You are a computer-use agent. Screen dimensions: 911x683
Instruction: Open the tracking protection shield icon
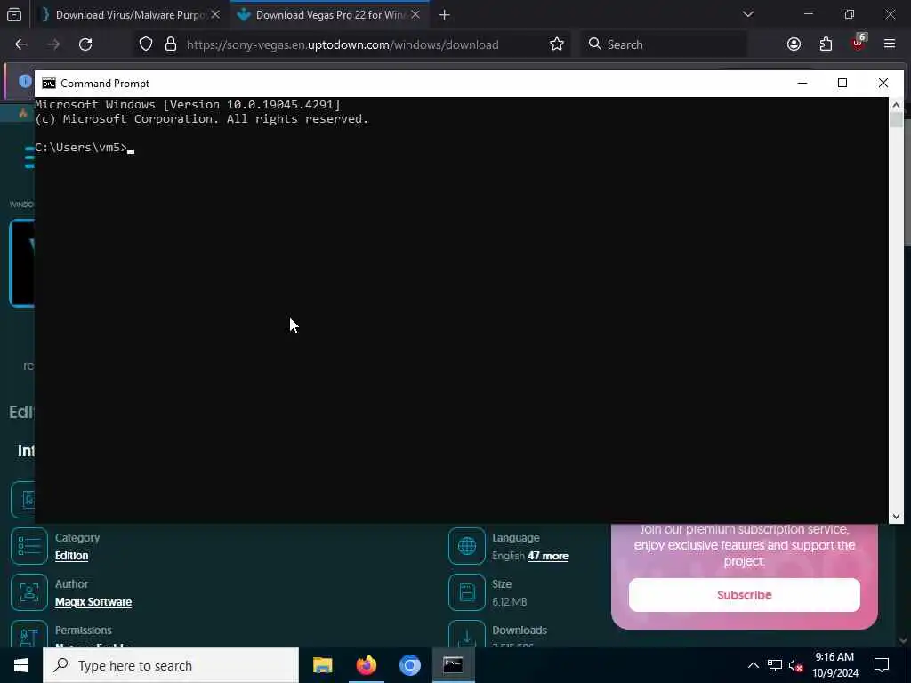146,44
